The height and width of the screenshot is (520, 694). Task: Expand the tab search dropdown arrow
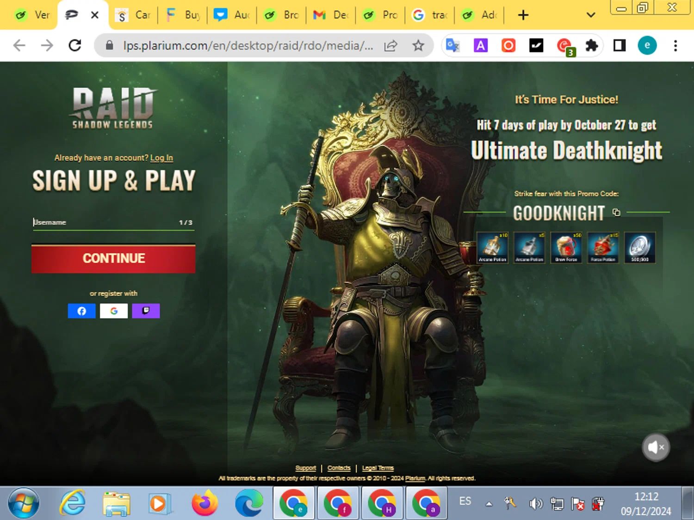coord(591,15)
